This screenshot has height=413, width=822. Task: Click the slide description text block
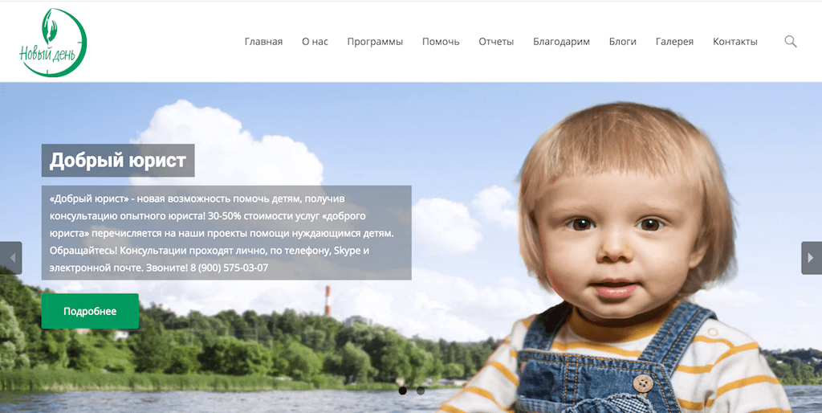click(x=226, y=232)
